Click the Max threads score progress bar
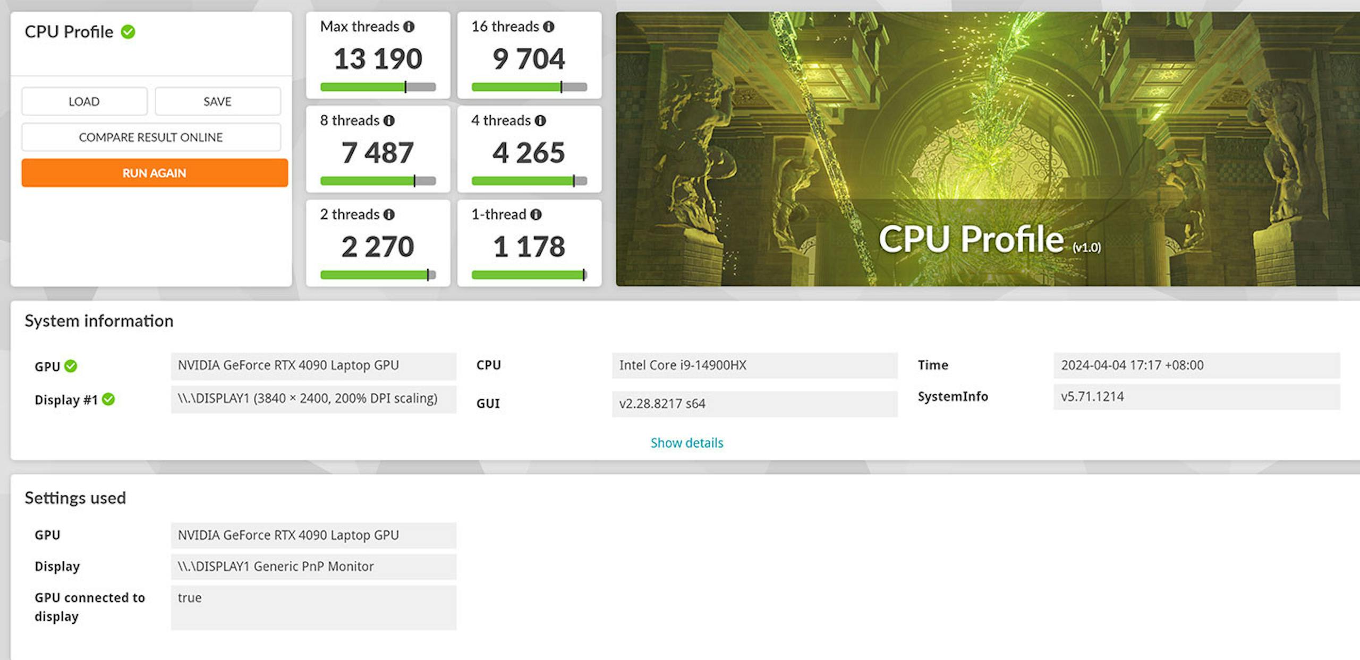Viewport: 1360px width, 660px height. click(x=378, y=87)
